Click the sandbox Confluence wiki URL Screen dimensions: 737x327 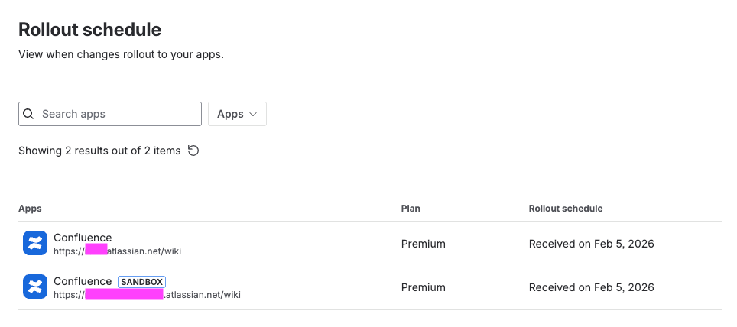tap(147, 293)
